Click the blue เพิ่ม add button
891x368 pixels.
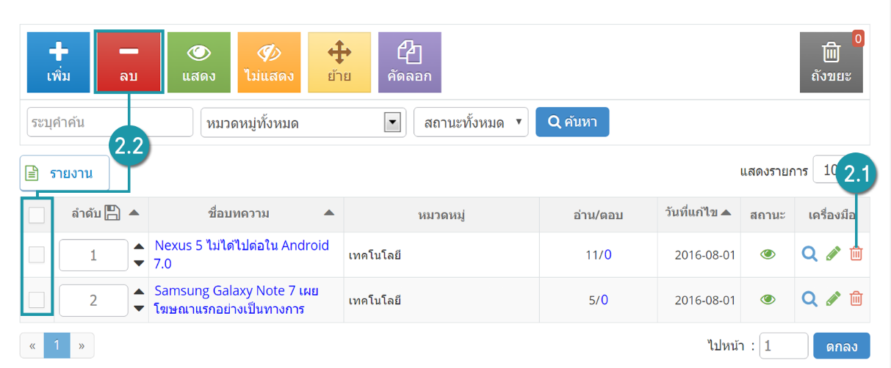click(x=58, y=62)
